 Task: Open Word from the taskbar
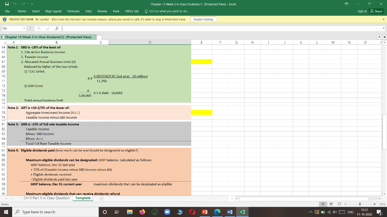click(229, 212)
